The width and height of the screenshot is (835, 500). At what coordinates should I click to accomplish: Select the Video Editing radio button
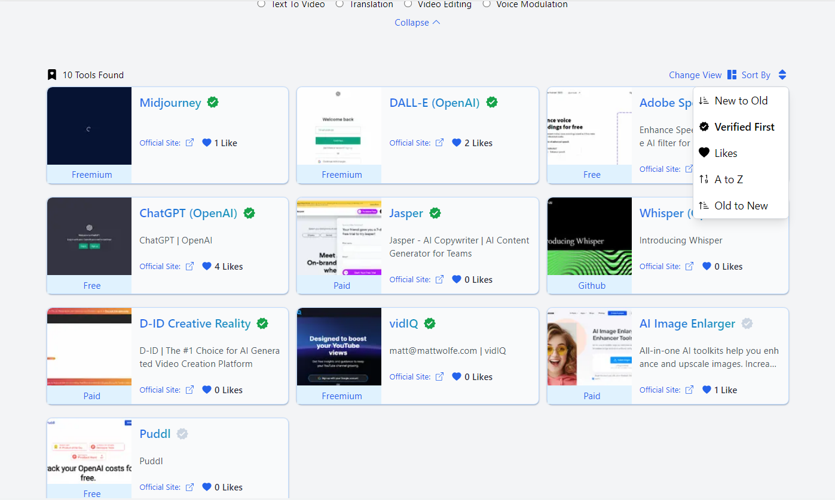[x=408, y=4]
